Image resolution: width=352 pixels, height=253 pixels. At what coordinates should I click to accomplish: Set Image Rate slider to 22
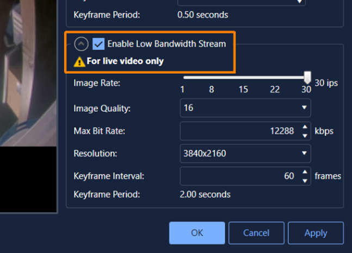[x=275, y=78]
